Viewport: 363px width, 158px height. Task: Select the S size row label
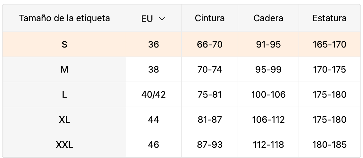pyautogui.click(x=64, y=44)
